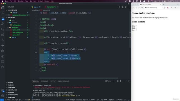Open the Selection menu

[21, 1]
